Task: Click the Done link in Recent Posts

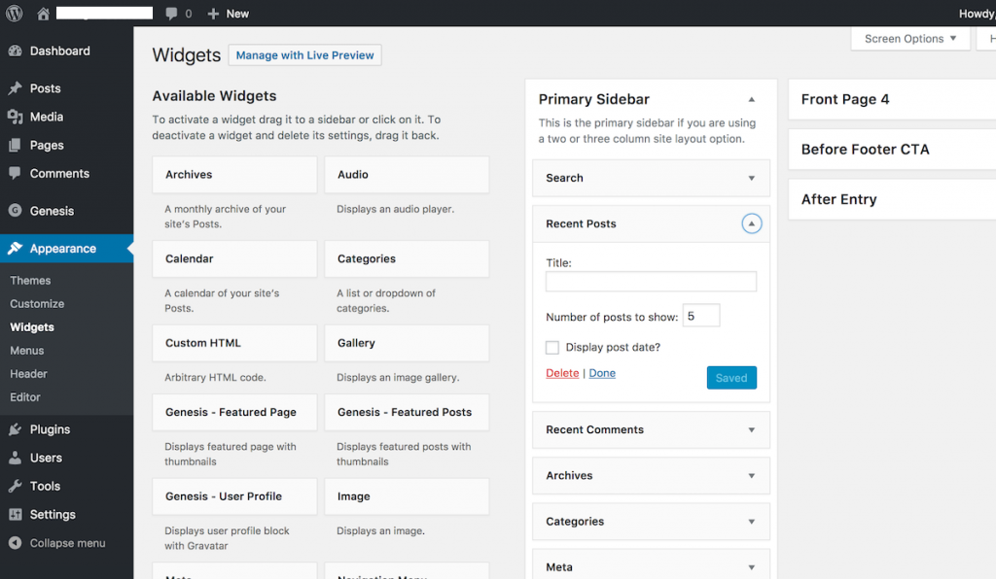Action: click(602, 373)
